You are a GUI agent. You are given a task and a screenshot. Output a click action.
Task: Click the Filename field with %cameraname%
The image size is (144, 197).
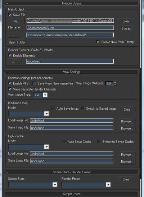(x=70, y=28)
